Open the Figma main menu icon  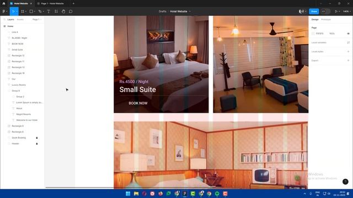(x=4, y=11)
